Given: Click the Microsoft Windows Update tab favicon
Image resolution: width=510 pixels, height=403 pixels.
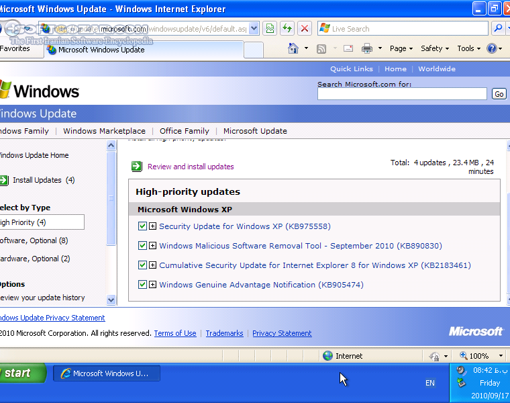Looking at the screenshot, I should [52, 50].
